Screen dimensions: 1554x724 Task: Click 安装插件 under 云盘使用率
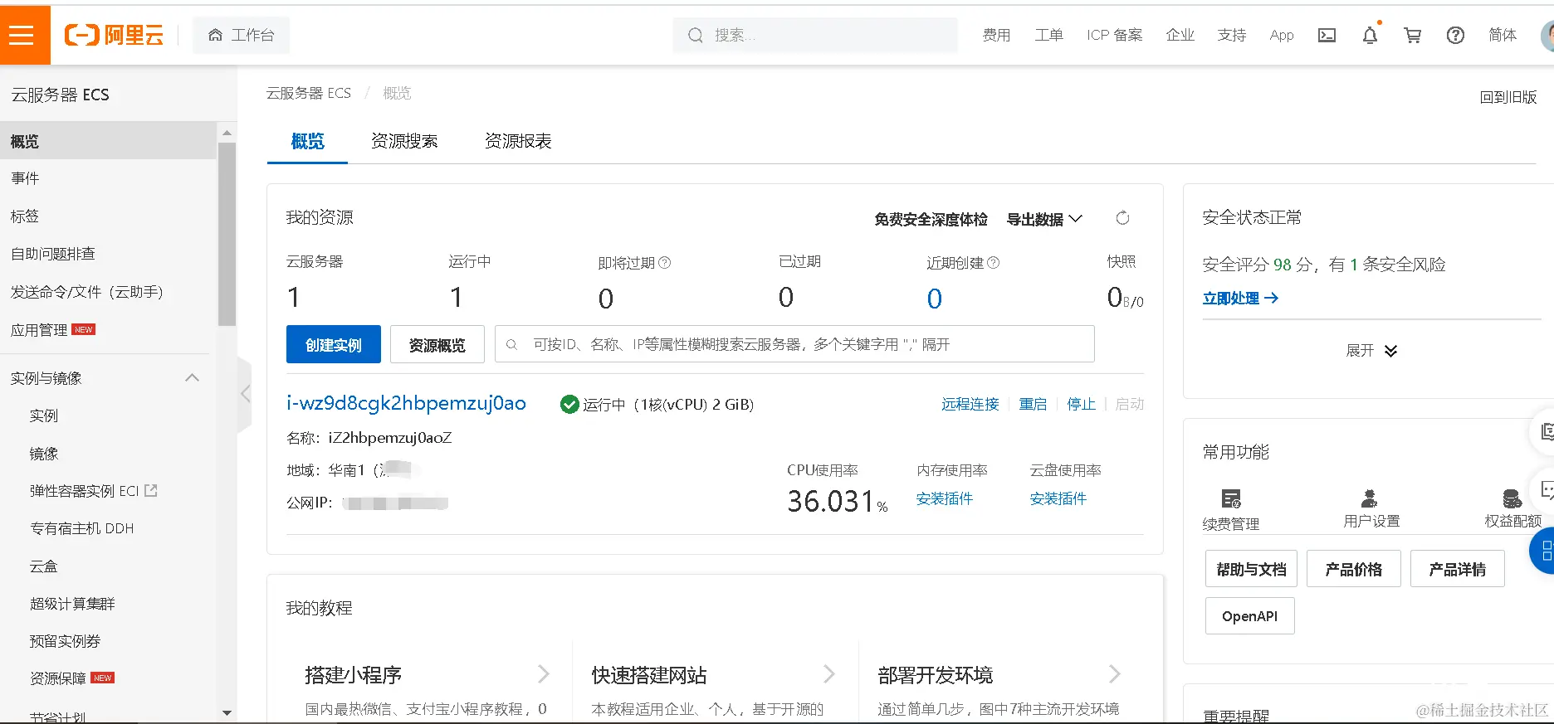pyautogui.click(x=1058, y=498)
